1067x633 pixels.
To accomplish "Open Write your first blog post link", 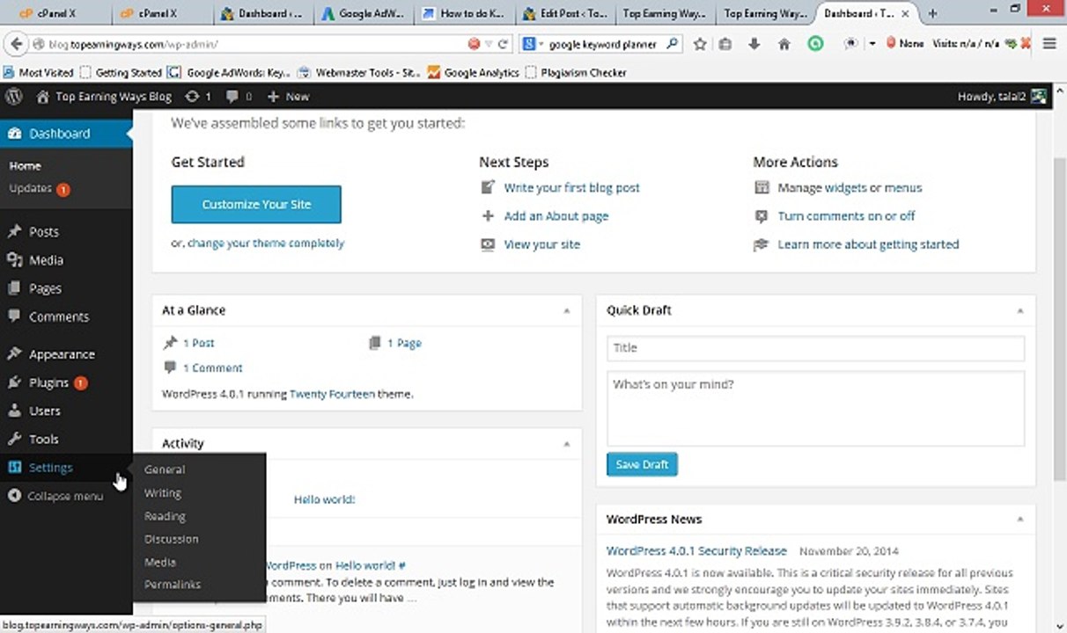I will pyautogui.click(x=572, y=188).
